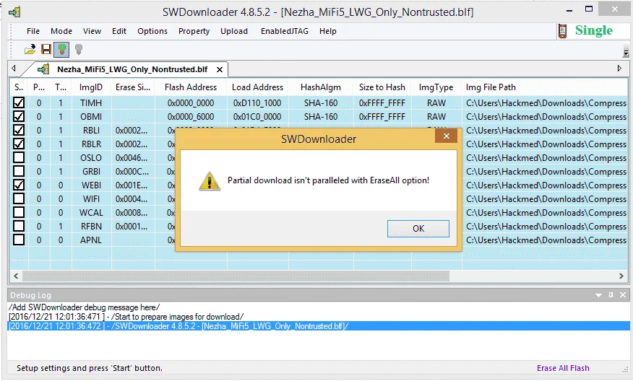Click the WEBI erase size 0x001E... cell

click(132, 185)
